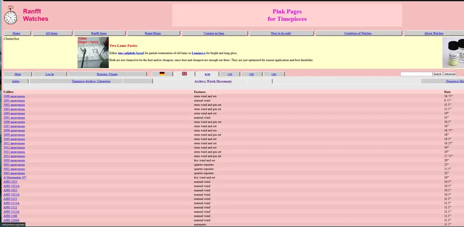The image size is (464, 227).
Task: Open the All Items menu
Action: [52, 33]
